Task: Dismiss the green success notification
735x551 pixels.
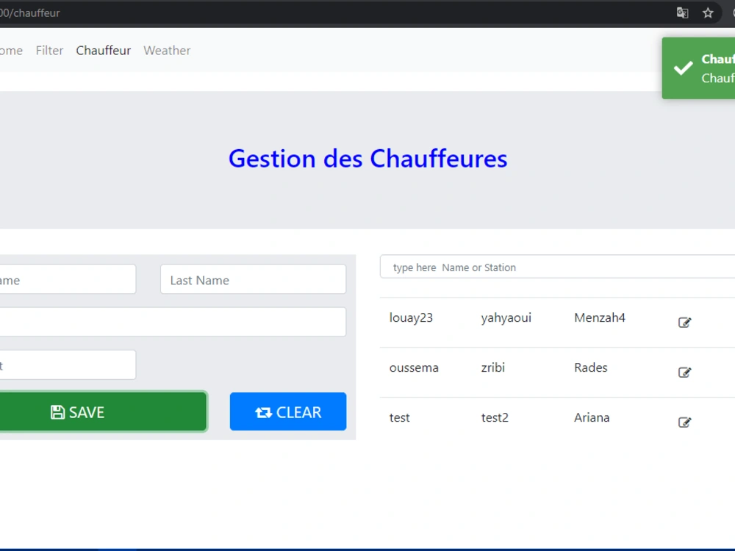Action: [x=698, y=68]
